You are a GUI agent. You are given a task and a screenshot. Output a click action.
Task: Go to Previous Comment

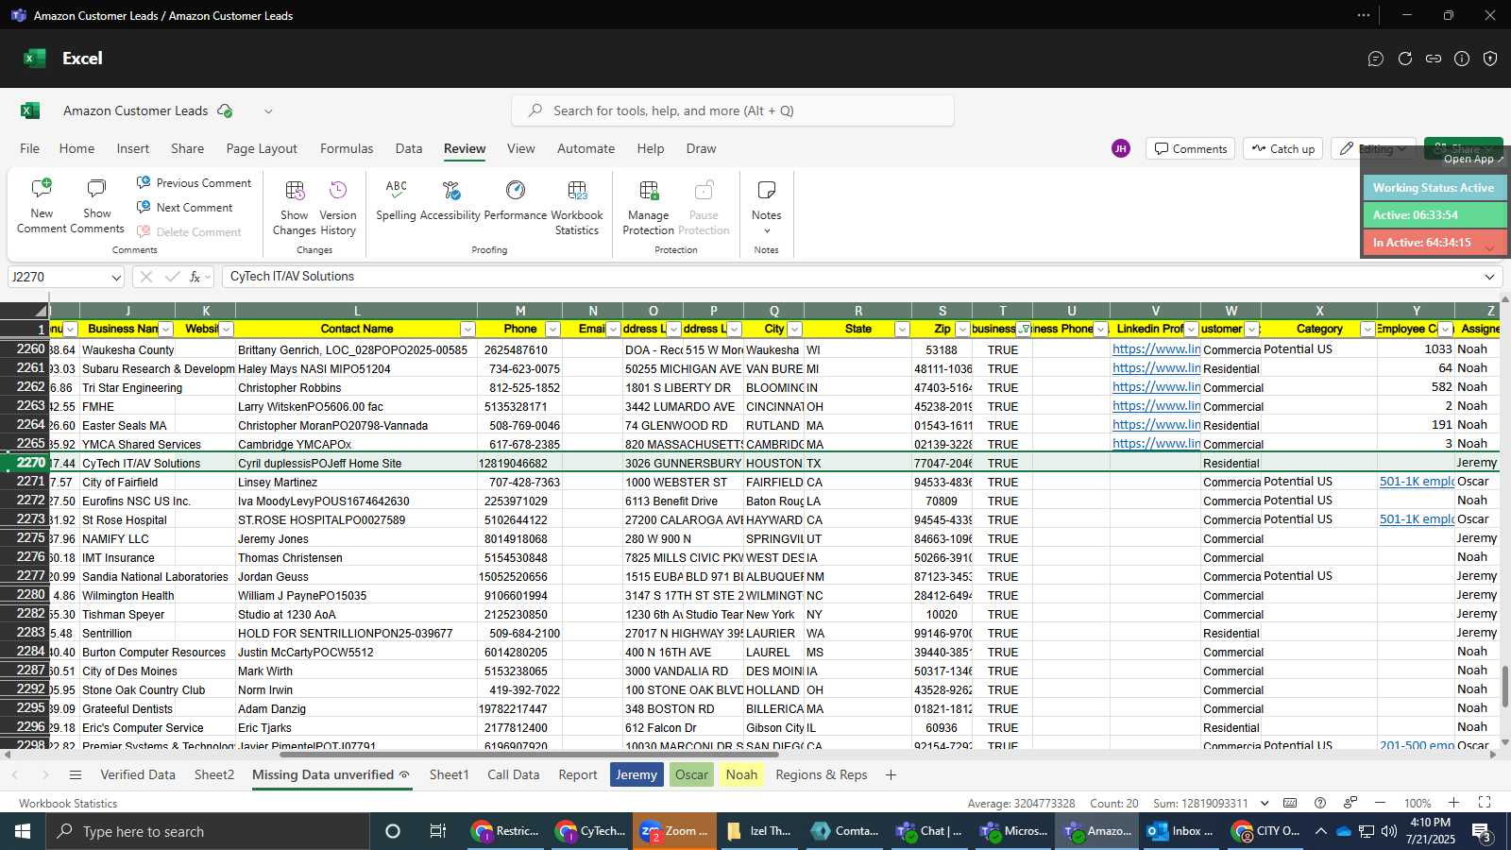194,182
